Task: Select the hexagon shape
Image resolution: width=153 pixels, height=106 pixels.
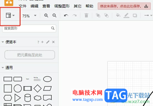Action: 8,98
